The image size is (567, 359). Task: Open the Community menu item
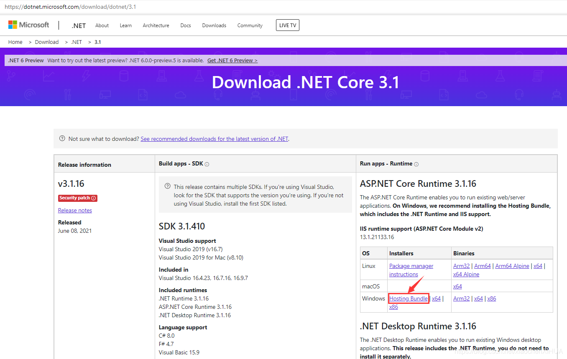250,25
